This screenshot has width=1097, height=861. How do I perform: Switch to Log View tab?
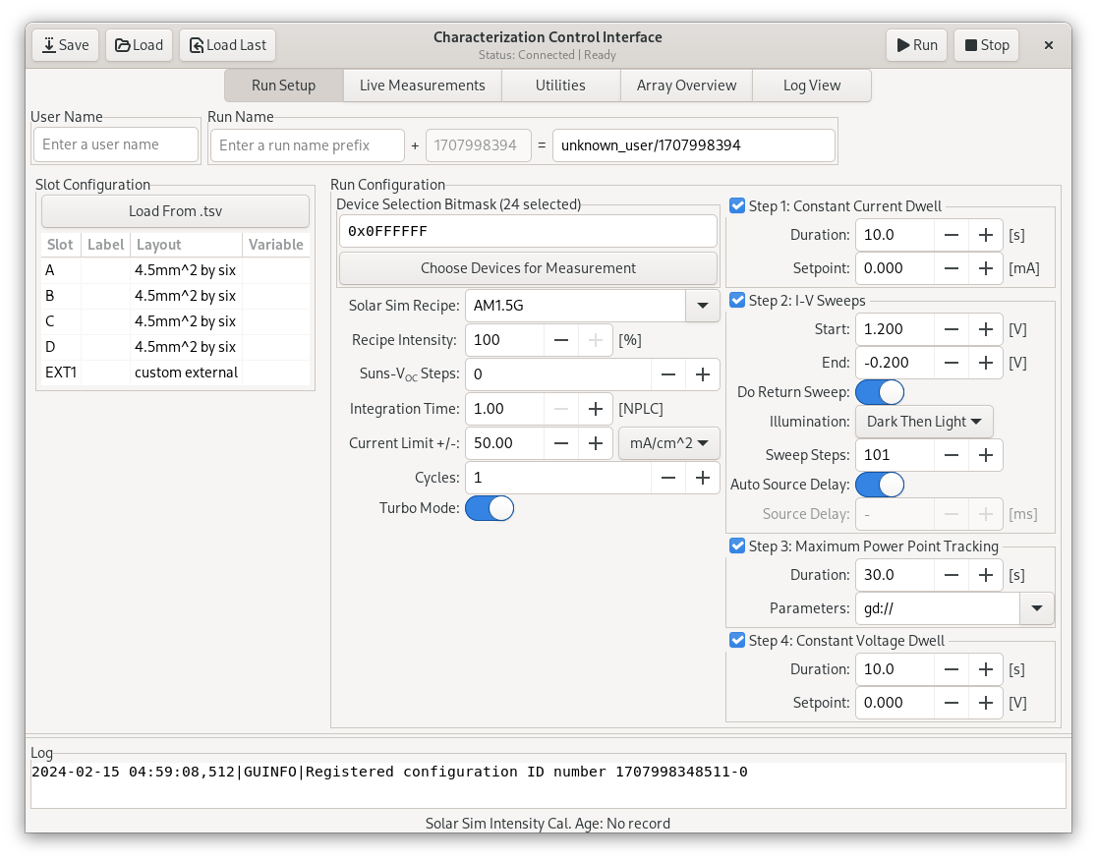[812, 86]
